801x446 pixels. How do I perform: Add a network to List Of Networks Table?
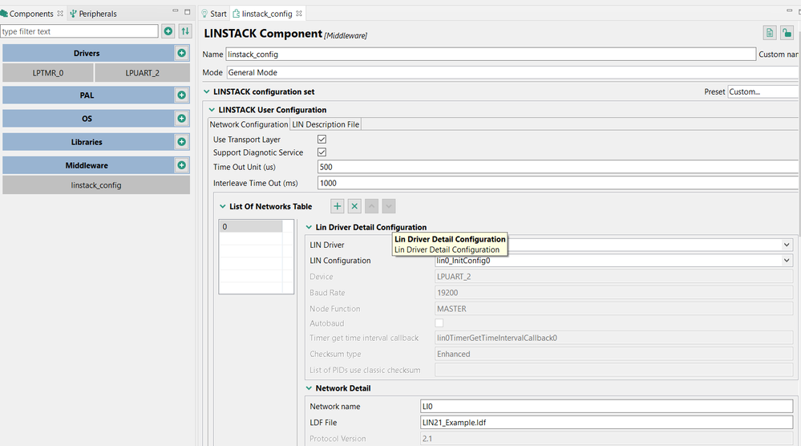pyautogui.click(x=337, y=206)
